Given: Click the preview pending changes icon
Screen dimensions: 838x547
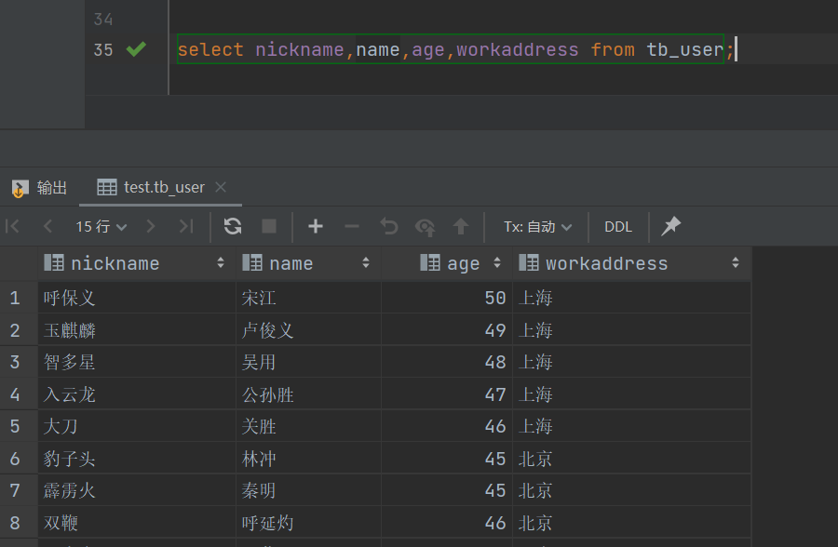Looking at the screenshot, I should point(426,226).
